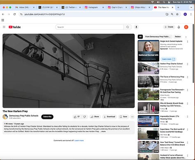Open Why All Brands Should Study Stanley thumbnail
This screenshot has width=195, height=160.
(x=149, y=108)
